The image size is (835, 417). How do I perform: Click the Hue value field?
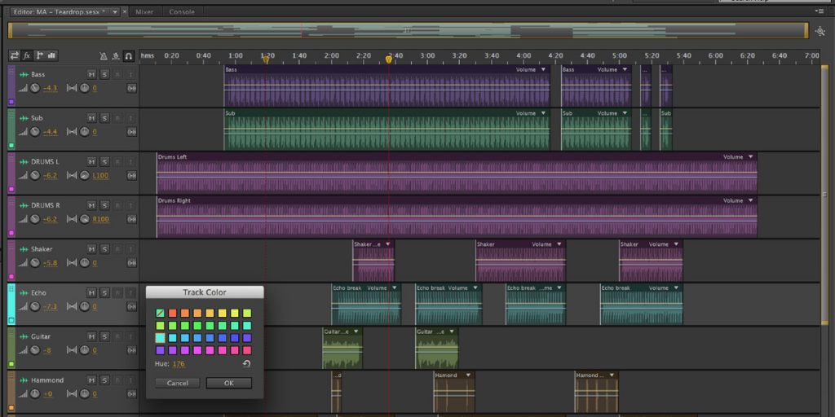pyautogui.click(x=179, y=364)
